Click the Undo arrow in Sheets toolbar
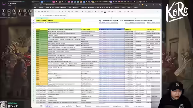The height and width of the screenshot is (108, 193). (x=39, y=11)
